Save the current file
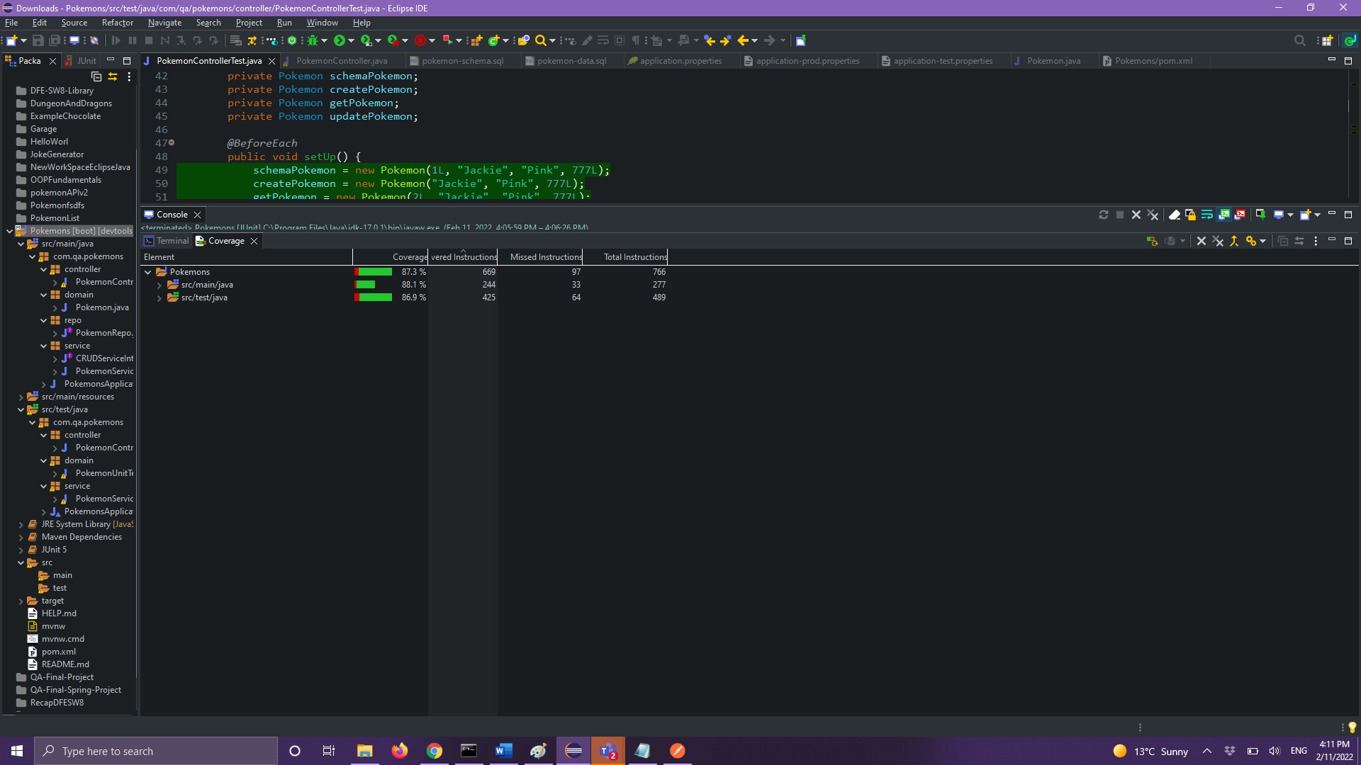The width and height of the screenshot is (1361, 765). (38, 40)
